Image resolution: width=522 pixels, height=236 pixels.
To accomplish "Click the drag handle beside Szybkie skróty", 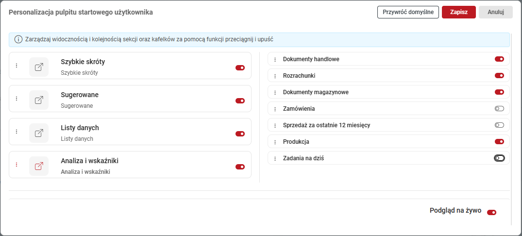I will tap(17, 66).
